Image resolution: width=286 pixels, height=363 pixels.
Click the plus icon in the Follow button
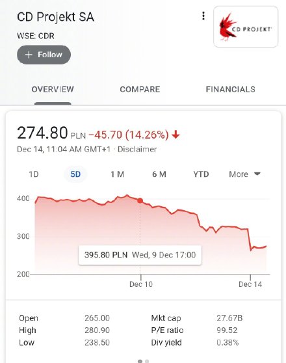pos(29,55)
